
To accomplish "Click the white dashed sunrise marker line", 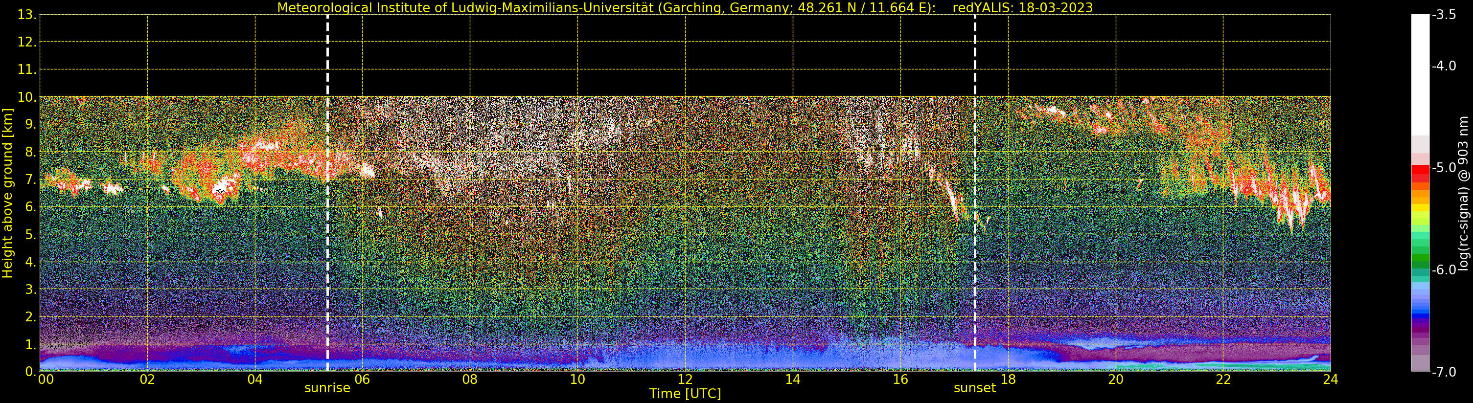I will [x=328, y=193].
